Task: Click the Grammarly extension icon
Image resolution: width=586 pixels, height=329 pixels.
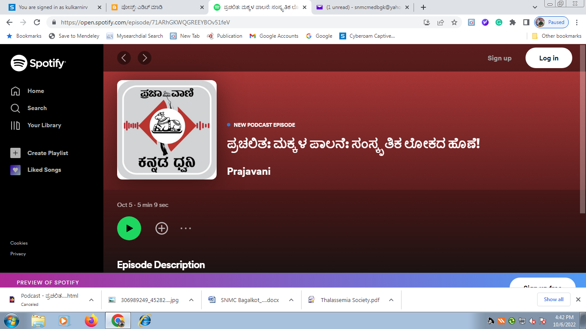Action: pyautogui.click(x=499, y=22)
